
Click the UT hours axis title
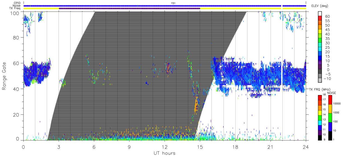pos(164,153)
